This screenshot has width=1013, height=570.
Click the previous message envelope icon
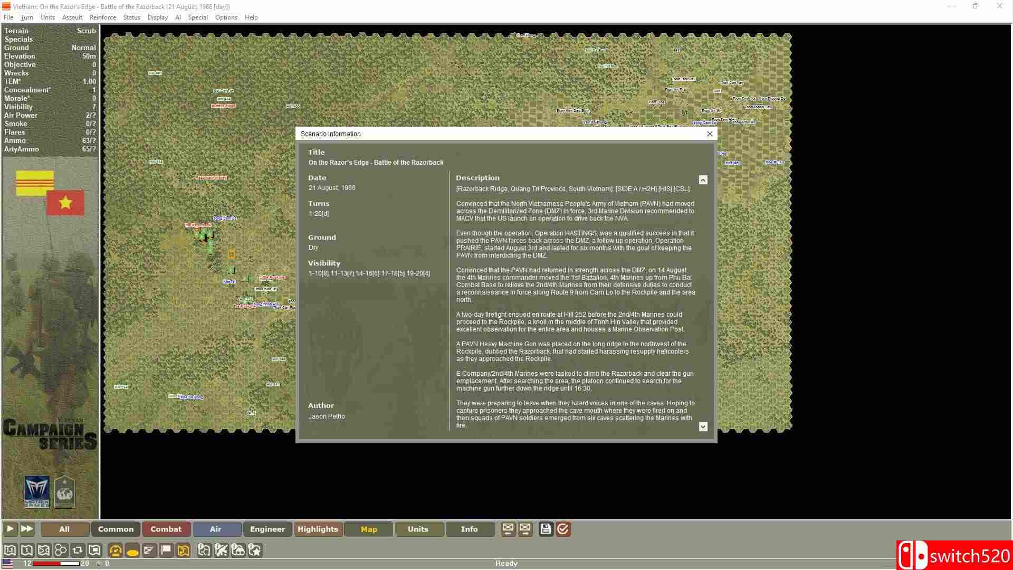pyautogui.click(x=508, y=529)
